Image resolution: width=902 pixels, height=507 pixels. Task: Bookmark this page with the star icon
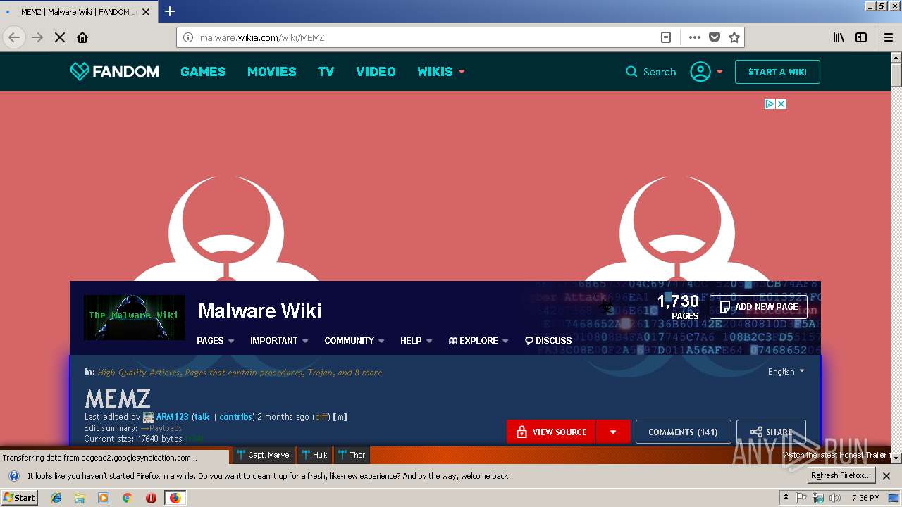tap(734, 37)
